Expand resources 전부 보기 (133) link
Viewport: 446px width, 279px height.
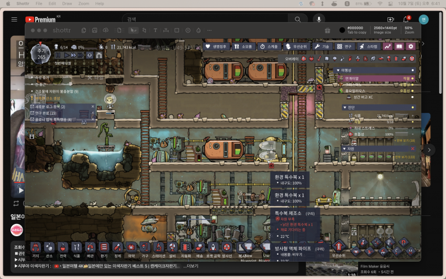click(x=405, y=157)
